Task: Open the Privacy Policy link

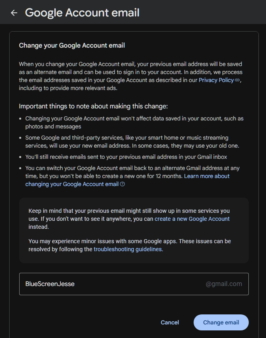Action: pos(216,80)
